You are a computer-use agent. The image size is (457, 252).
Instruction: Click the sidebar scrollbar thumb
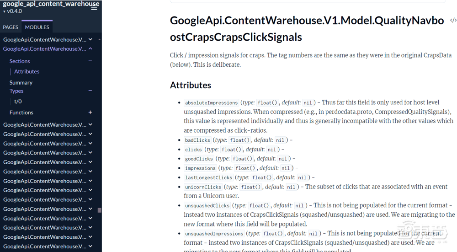click(x=100, y=210)
